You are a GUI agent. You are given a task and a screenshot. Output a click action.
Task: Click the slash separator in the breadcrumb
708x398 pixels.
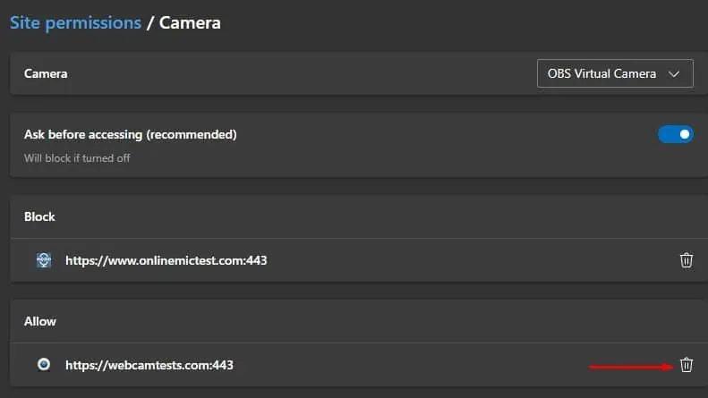(149, 23)
